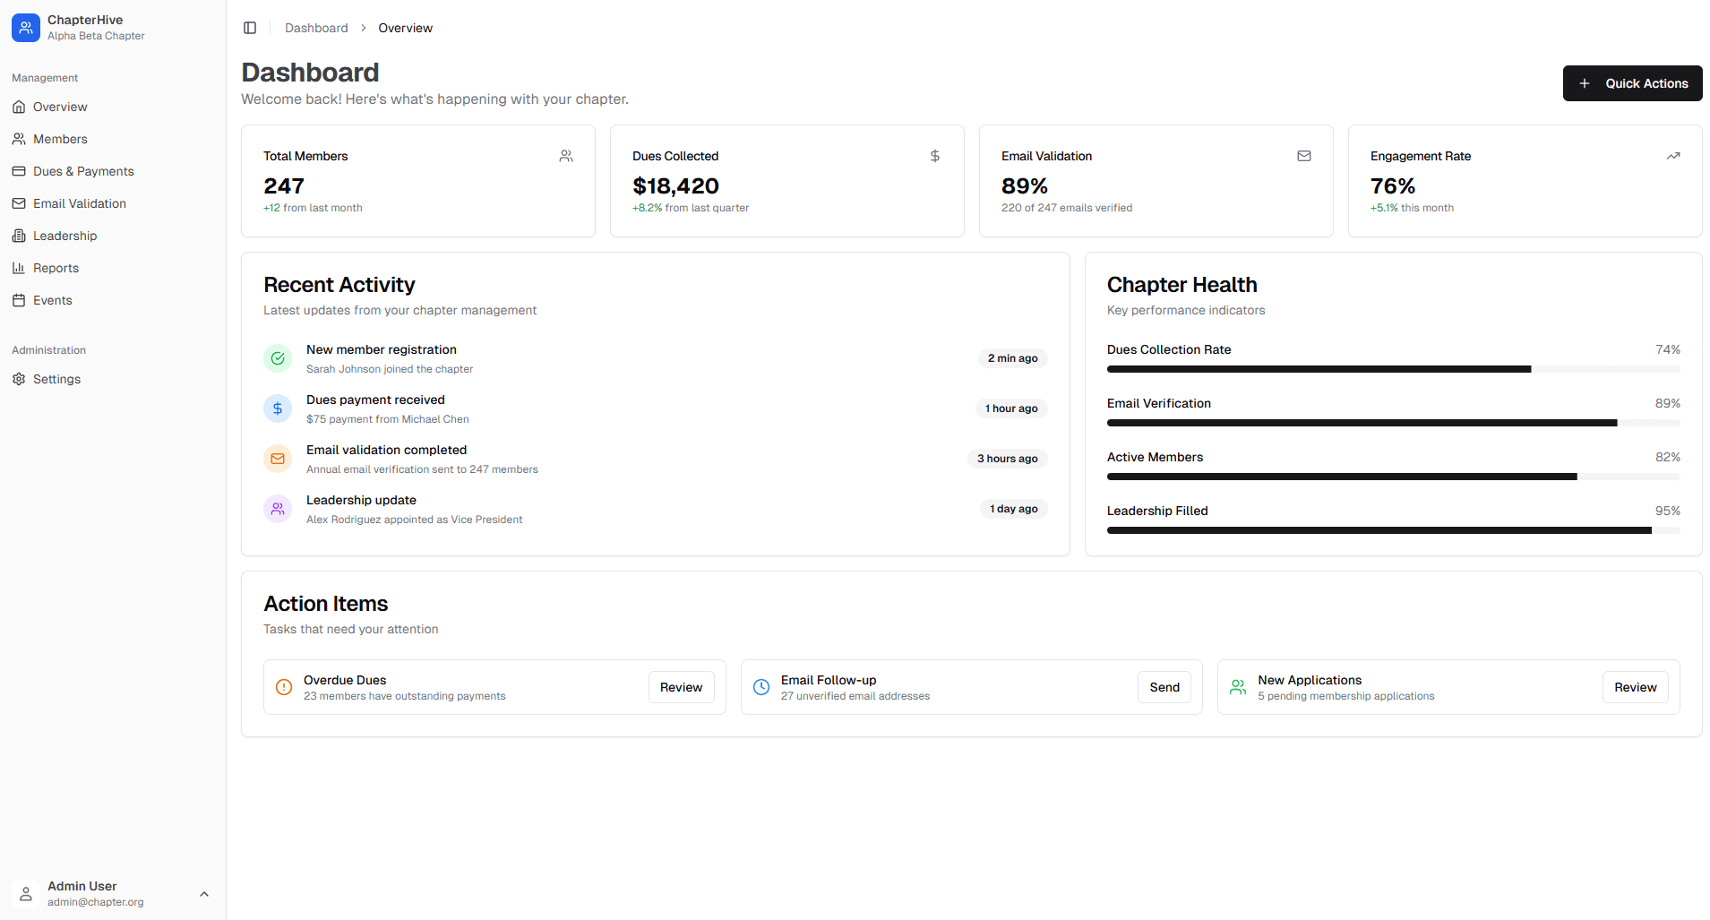This screenshot has width=1710, height=920.
Task: Click the trend arrow icon on Engagement Rate
Action: (1673, 156)
